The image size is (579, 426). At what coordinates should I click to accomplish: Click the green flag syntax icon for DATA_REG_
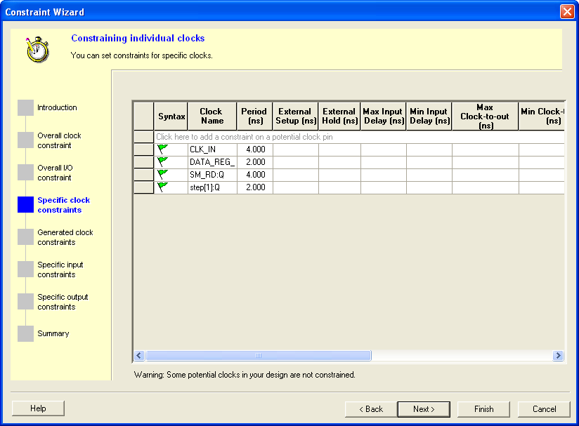[x=162, y=161]
